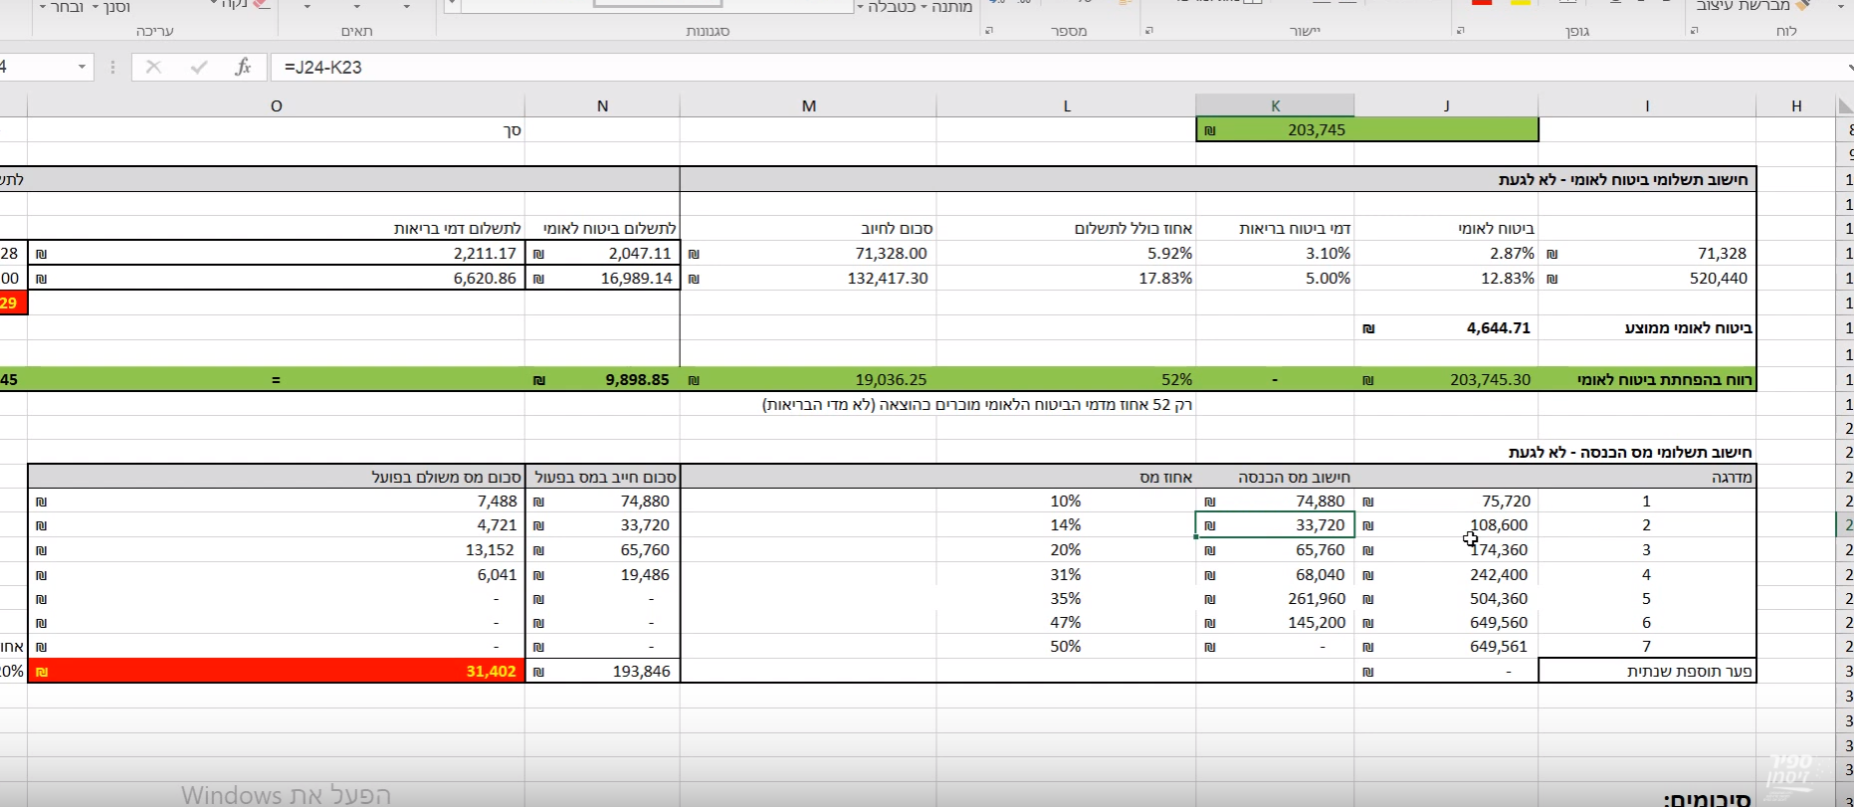Open the גופן font settings dialog launcher

click(x=1461, y=31)
